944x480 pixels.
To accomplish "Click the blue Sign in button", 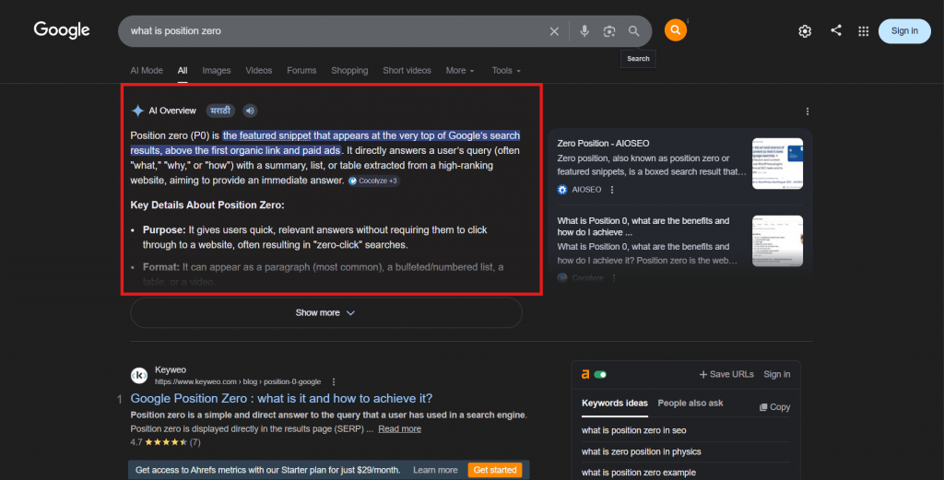I will coord(904,31).
